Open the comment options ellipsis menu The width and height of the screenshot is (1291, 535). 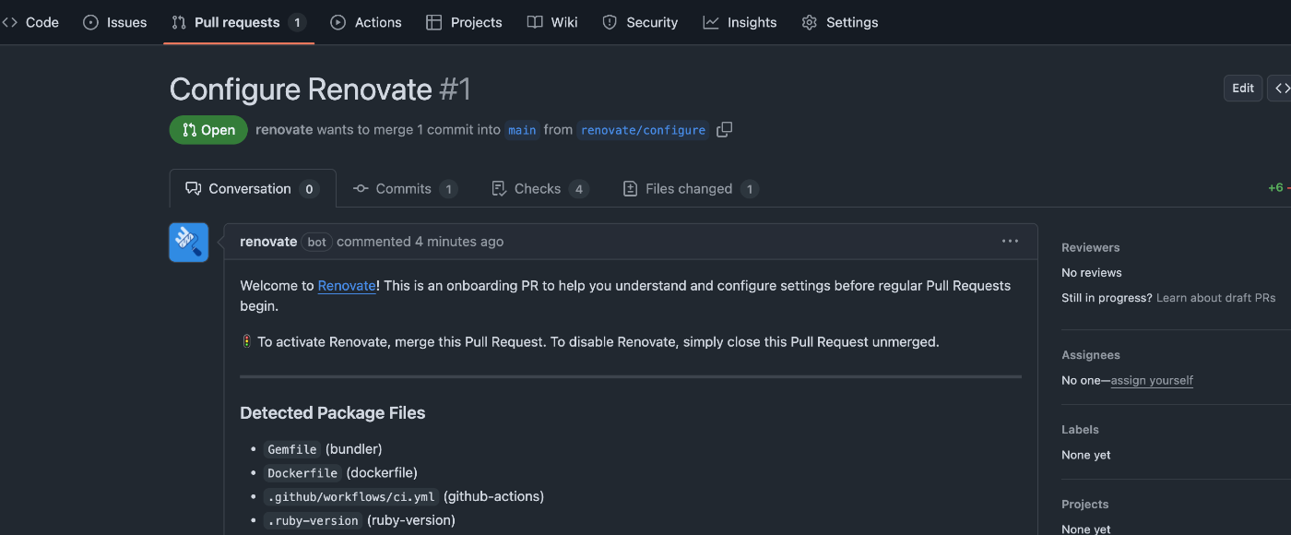1010,242
